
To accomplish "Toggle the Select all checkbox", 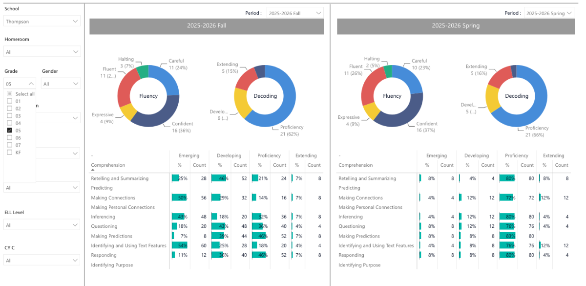I will [9, 94].
